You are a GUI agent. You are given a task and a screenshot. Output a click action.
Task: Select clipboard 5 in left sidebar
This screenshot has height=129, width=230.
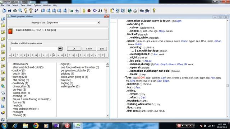(3, 46)
